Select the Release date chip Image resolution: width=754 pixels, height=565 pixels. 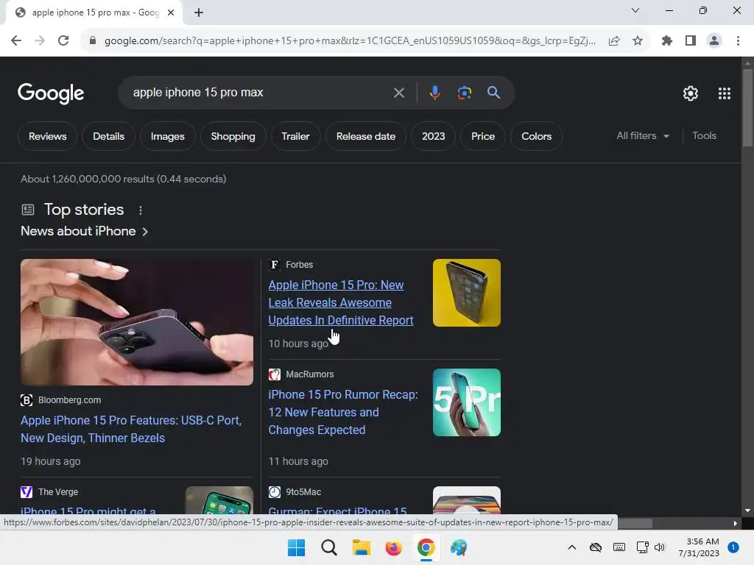(x=365, y=136)
